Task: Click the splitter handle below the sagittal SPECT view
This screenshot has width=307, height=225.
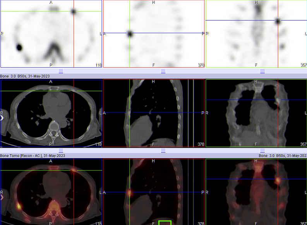Action: (x=163, y=71)
